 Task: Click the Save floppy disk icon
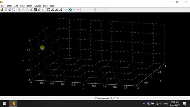click(x=6, y=10)
